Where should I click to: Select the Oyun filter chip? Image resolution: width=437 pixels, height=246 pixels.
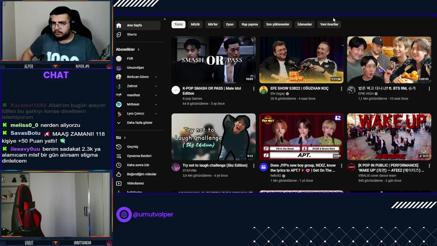click(230, 24)
